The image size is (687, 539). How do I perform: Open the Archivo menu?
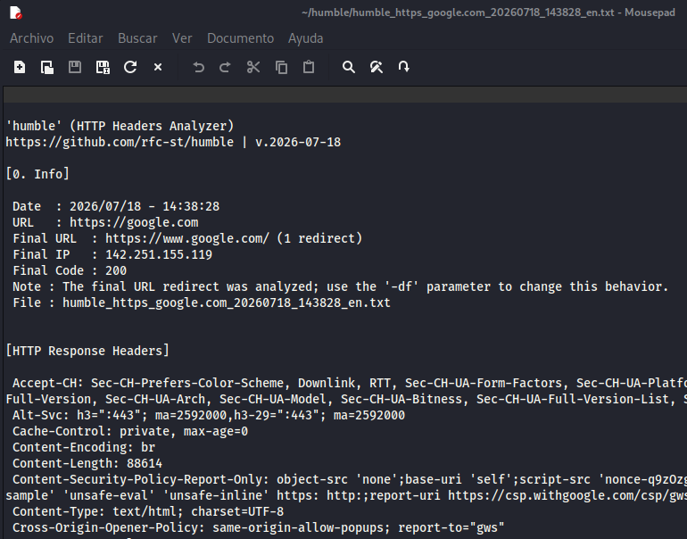click(31, 38)
